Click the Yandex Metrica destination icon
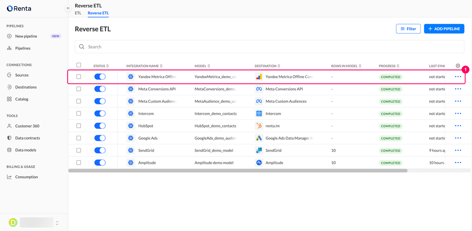This screenshot has width=472, height=231. (259, 77)
